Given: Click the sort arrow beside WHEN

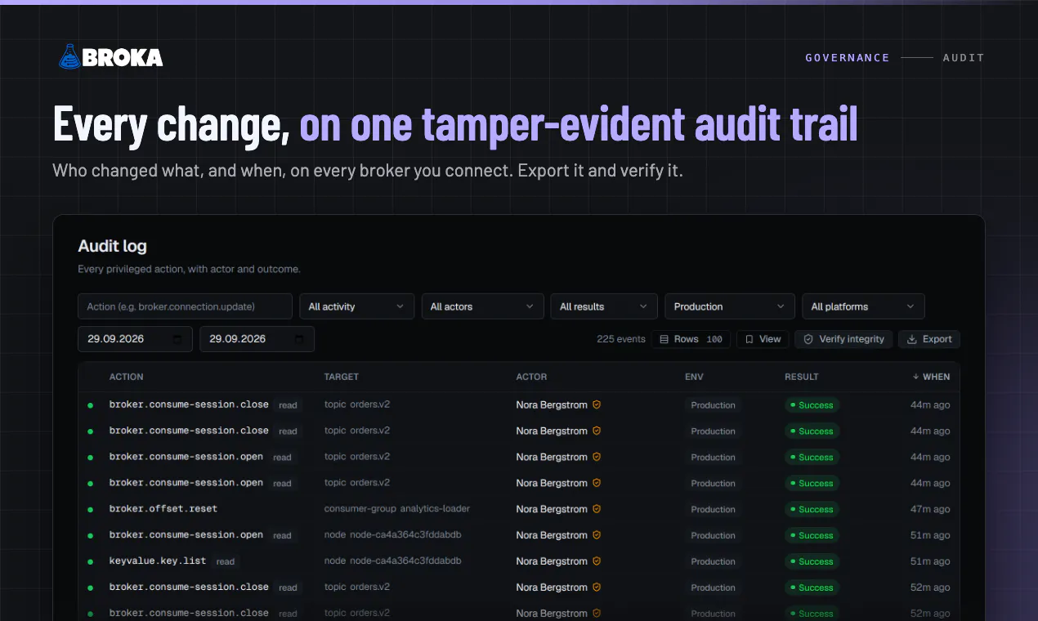Looking at the screenshot, I should point(915,377).
